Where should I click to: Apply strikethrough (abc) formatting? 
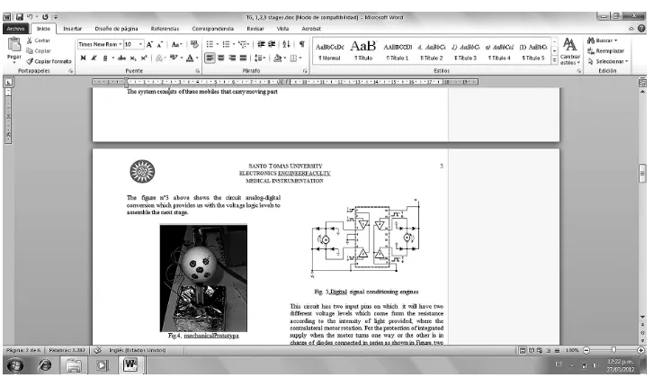click(x=121, y=58)
